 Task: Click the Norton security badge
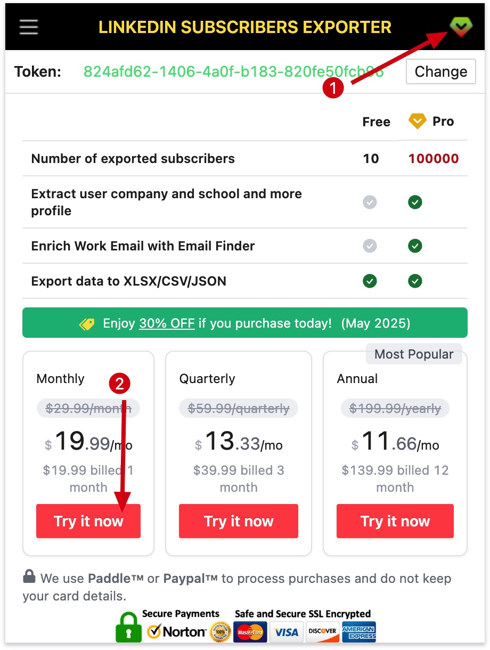(x=176, y=632)
